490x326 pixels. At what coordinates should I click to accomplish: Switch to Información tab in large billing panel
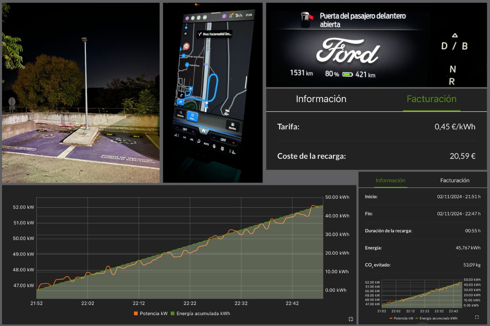(x=321, y=99)
